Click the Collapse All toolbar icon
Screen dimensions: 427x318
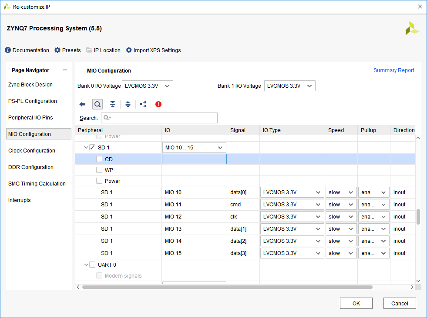pyautogui.click(x=113, y=104)
